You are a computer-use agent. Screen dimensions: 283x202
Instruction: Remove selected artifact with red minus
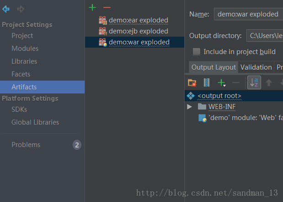coord(107,7)
